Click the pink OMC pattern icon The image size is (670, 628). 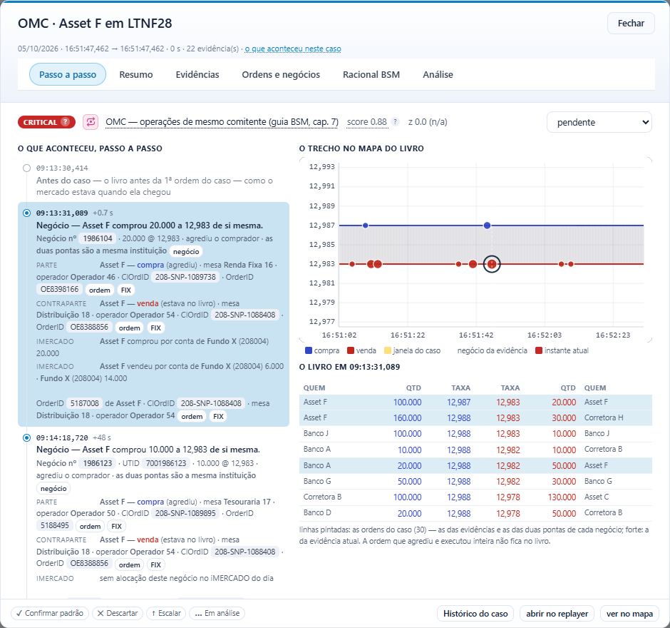point(91,122)
